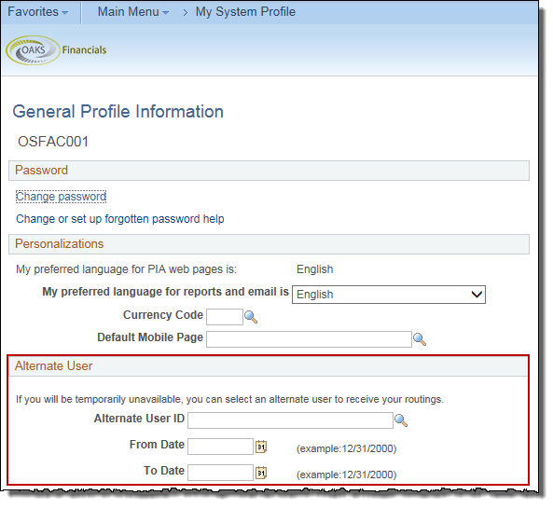Open the From Date calendar picker
Screen dimensions: 553x509
click(261, 447)
